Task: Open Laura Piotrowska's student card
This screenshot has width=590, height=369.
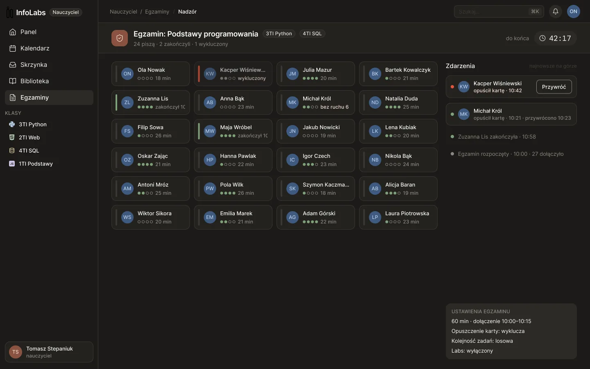Action: pyautogui.click(x=398, y=217)
